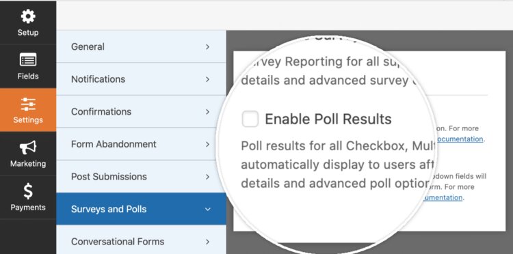Screen dimensions: 513x254
Task: Open the Payments dollar sign icon
Action: pos(28,191)
